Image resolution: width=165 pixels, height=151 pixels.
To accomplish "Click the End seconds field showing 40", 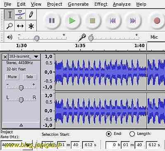I will (139, 145).
